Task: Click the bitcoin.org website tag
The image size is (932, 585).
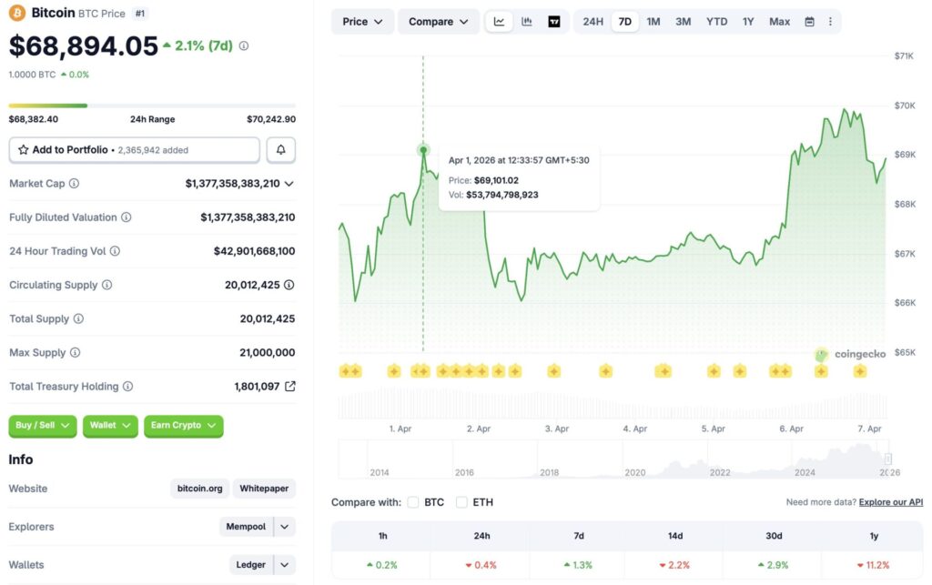Action: point(199,489)
